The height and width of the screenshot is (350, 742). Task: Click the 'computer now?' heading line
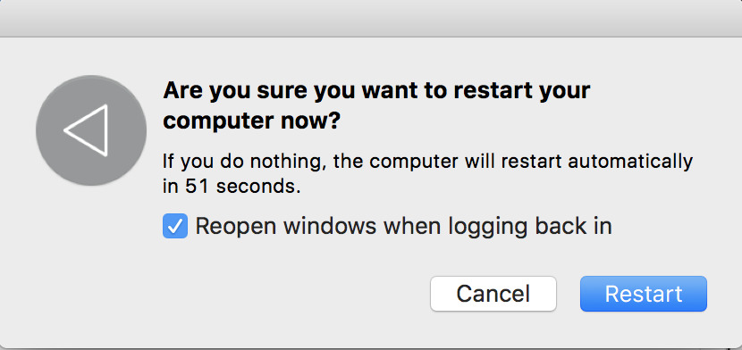tap(251, 121)
